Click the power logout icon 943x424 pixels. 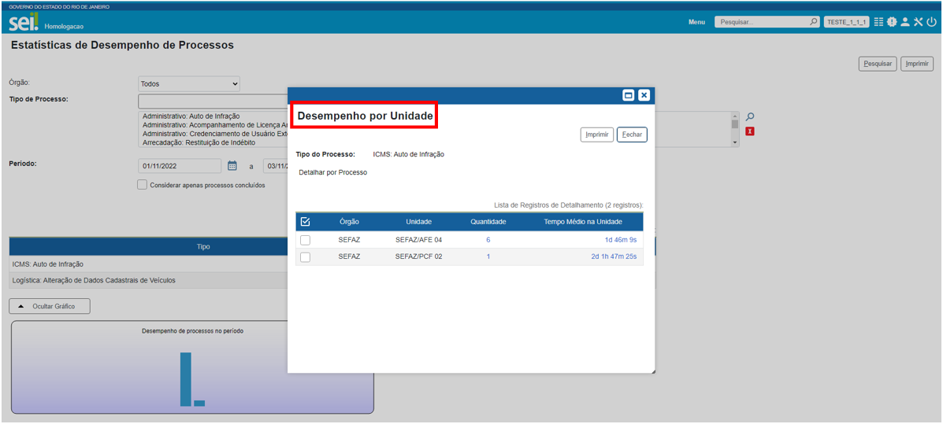pos(931,22)
